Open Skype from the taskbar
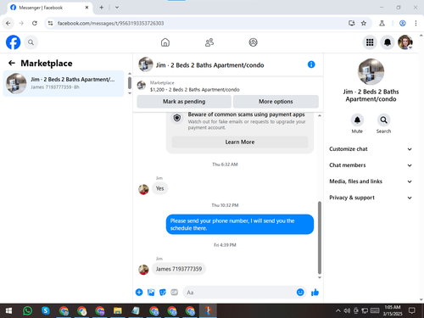 pyautogui.click(x=46, y=311)
